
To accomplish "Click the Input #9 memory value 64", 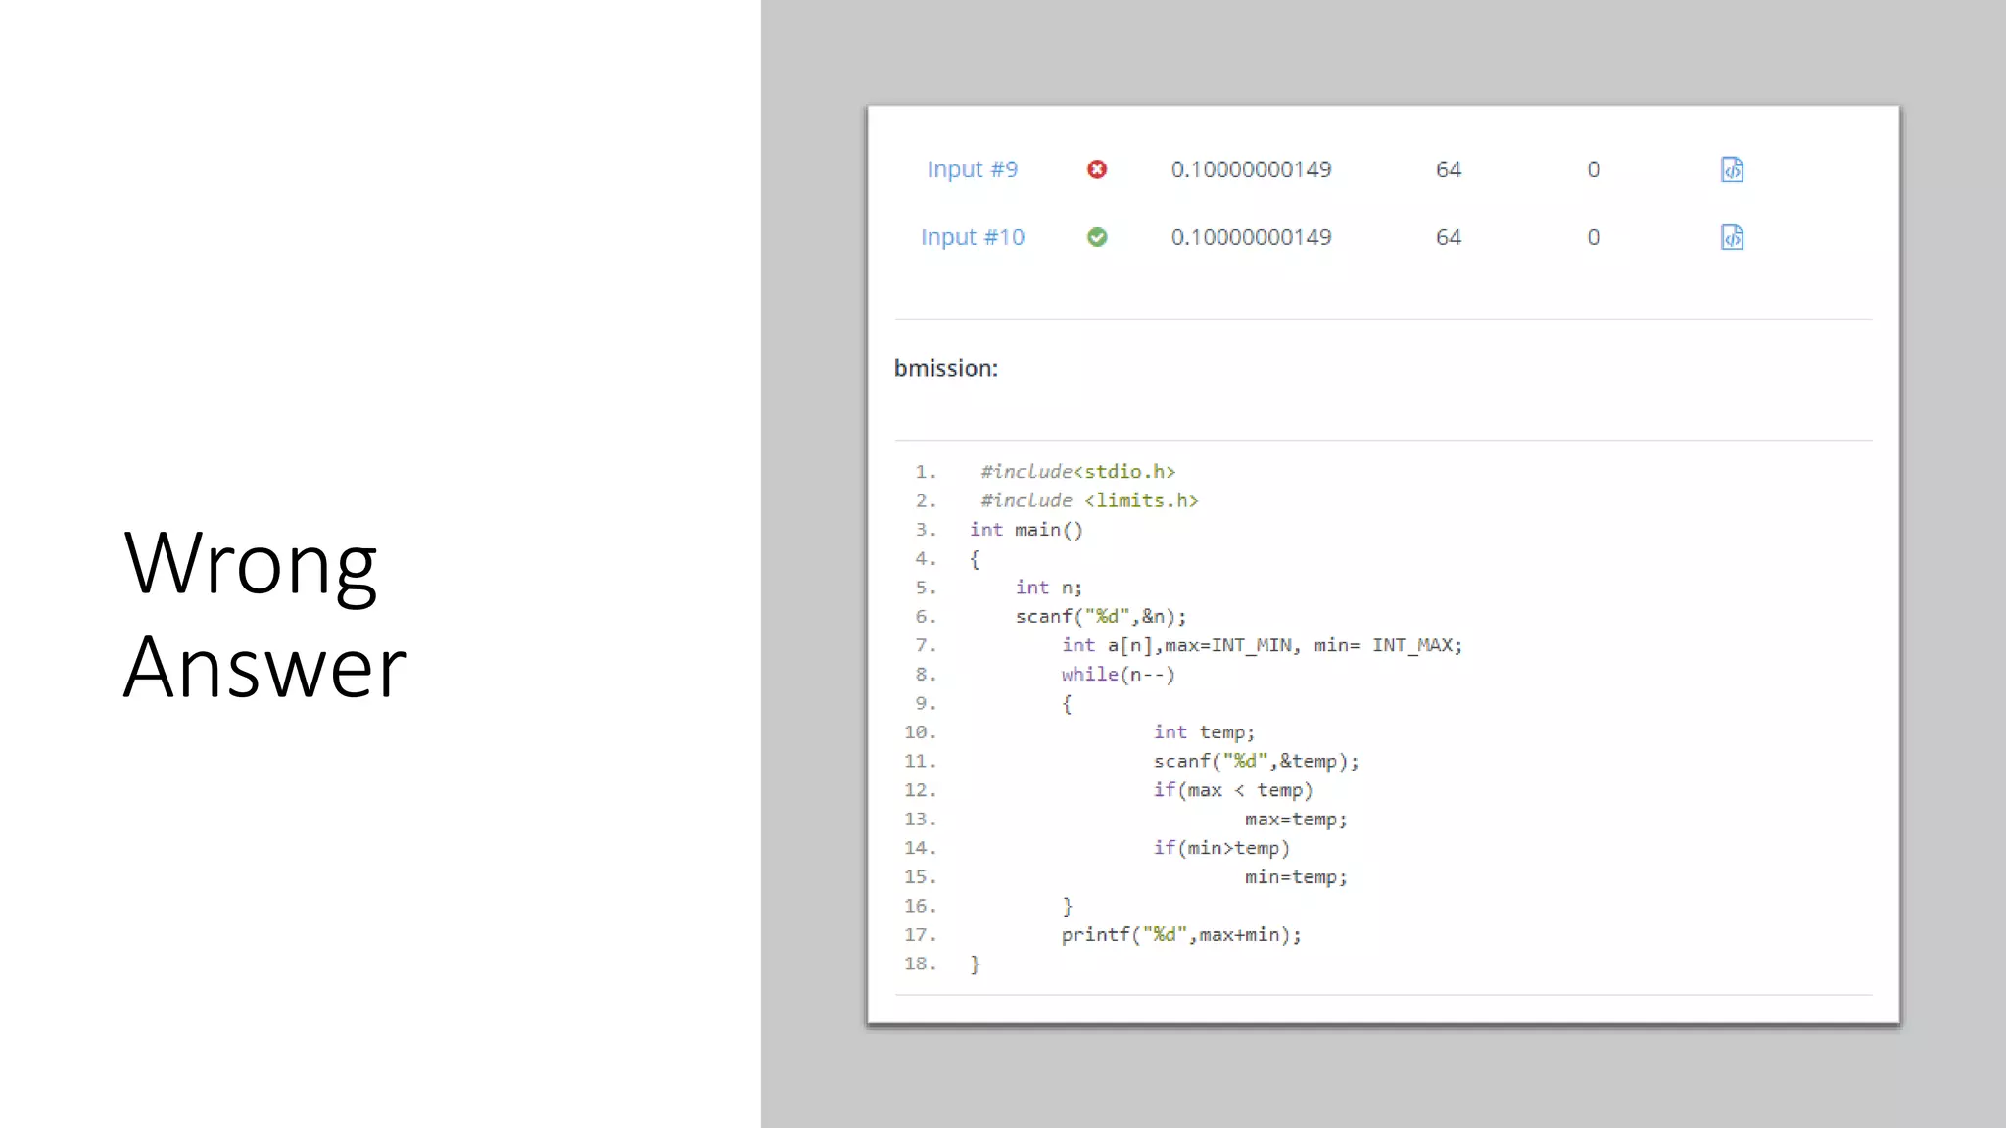I will 1448,169.
